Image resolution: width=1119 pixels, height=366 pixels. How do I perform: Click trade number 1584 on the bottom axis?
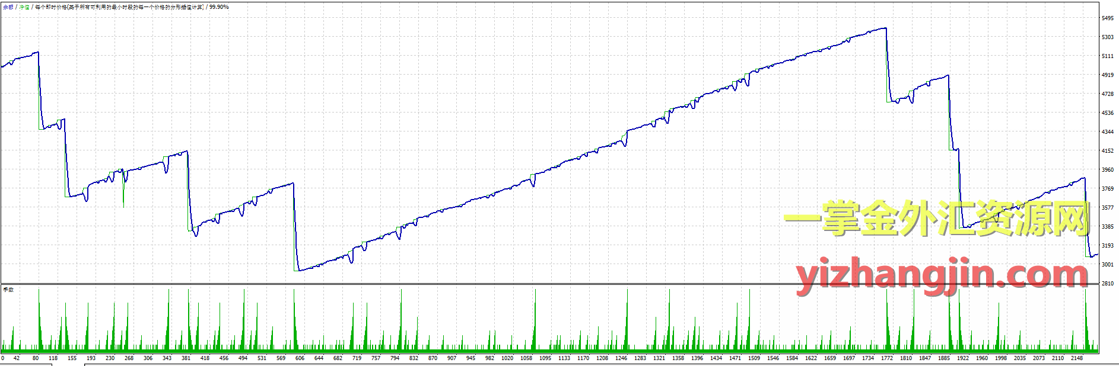tap(792, 358)
